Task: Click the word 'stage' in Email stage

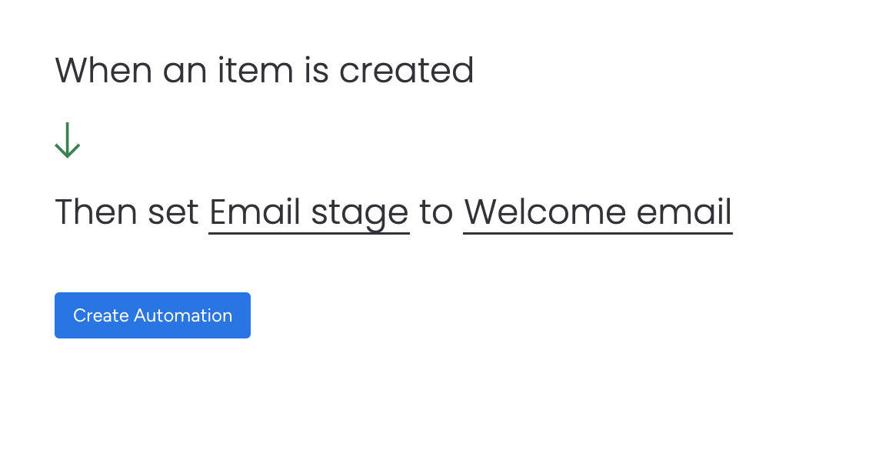Action: (x=360, y=215)
